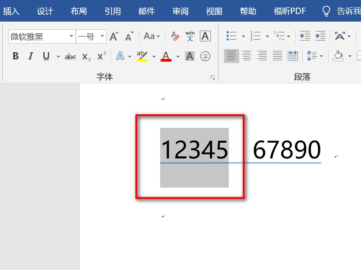361x270 pixels.
Task: Toggle bullet list formatting
Action: pos(232,36)
